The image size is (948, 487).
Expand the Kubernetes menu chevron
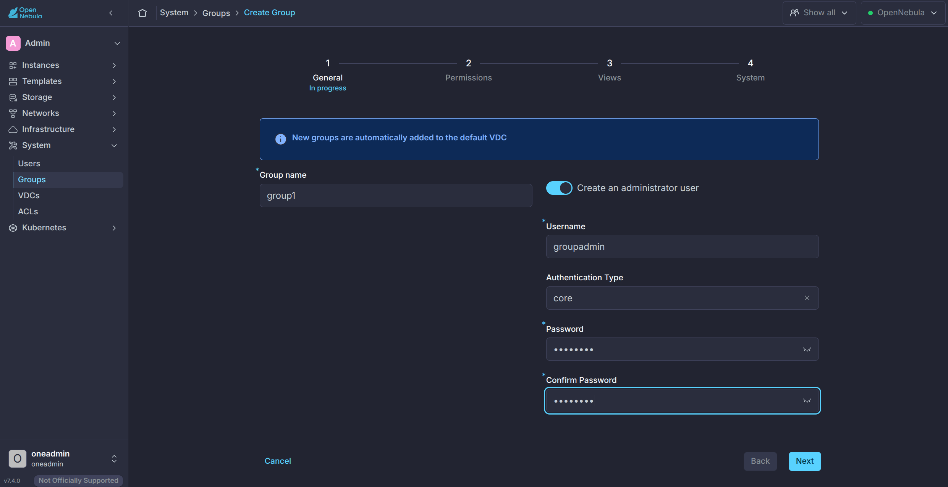click(x=114, y=228)
